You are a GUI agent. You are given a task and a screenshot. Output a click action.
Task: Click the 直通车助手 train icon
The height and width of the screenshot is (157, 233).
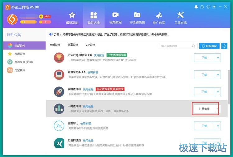tap(59, 75)
